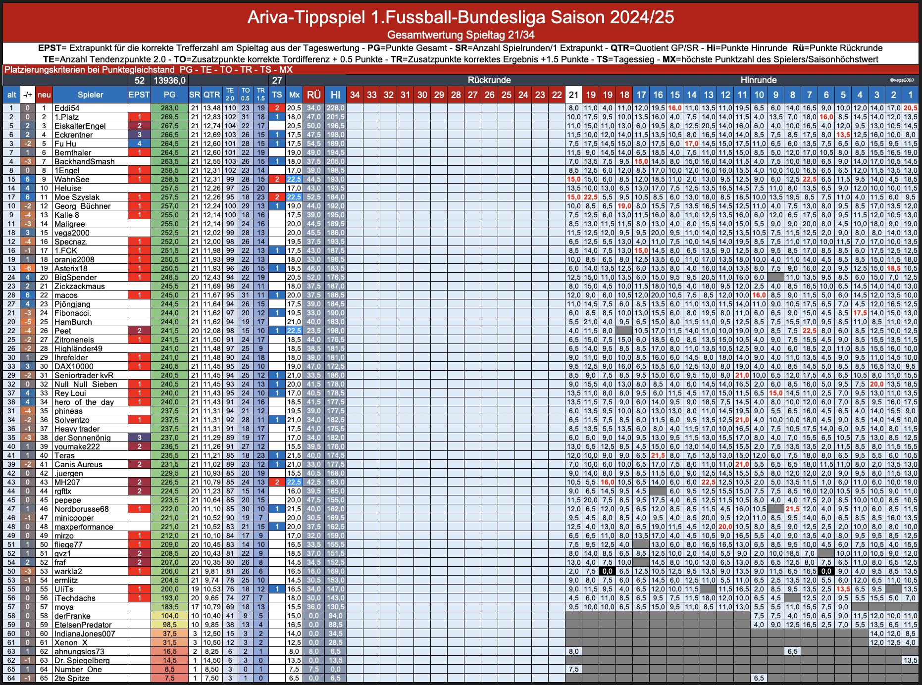922x685 pixels.
Task: Click the total points value '13936,0'
Action: pos(169,80)
